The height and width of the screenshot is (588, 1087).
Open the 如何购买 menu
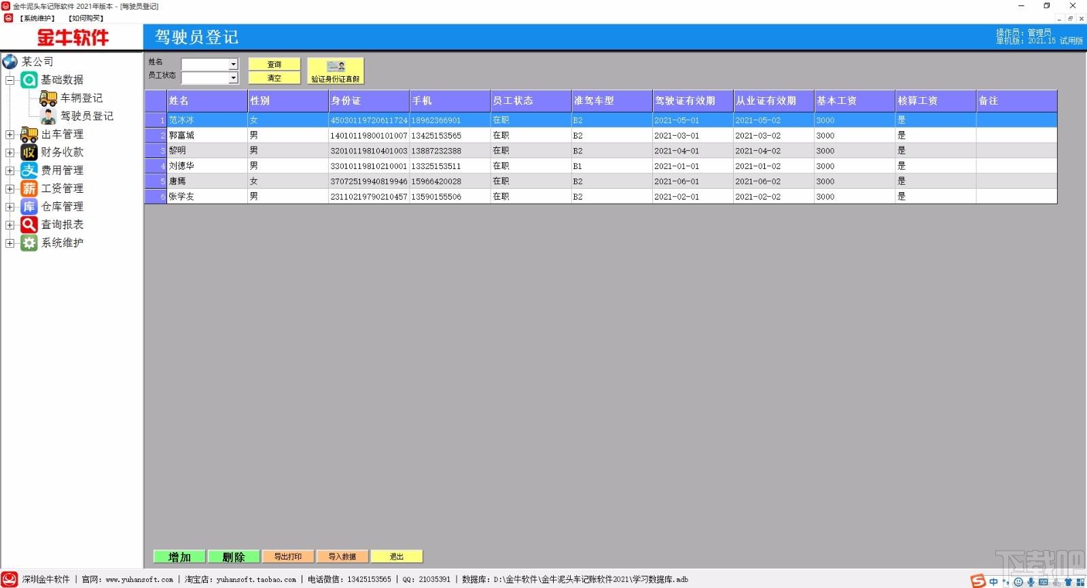[x=86, y=18]
